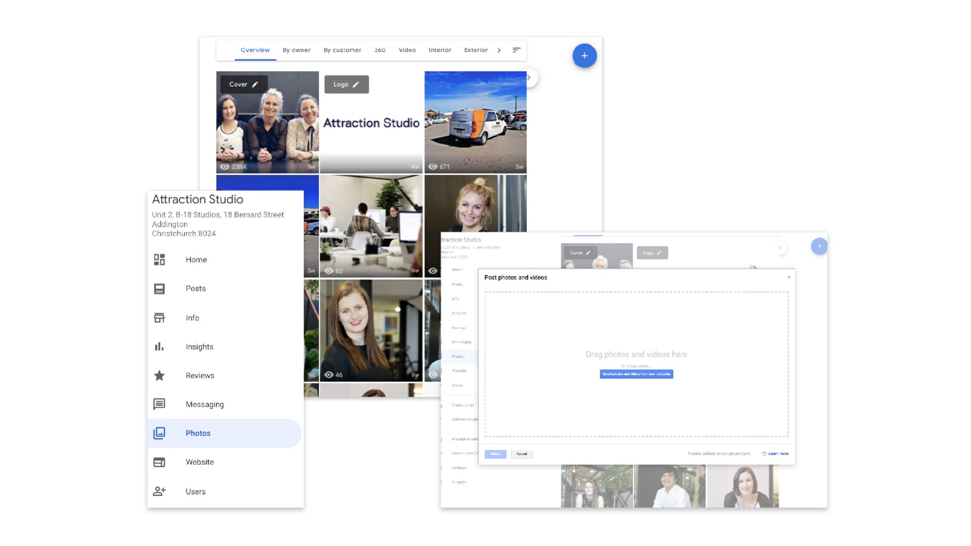Screen dimensions: 971x546
Task: Open the Interior photos tab
Action: click(439, 50)
